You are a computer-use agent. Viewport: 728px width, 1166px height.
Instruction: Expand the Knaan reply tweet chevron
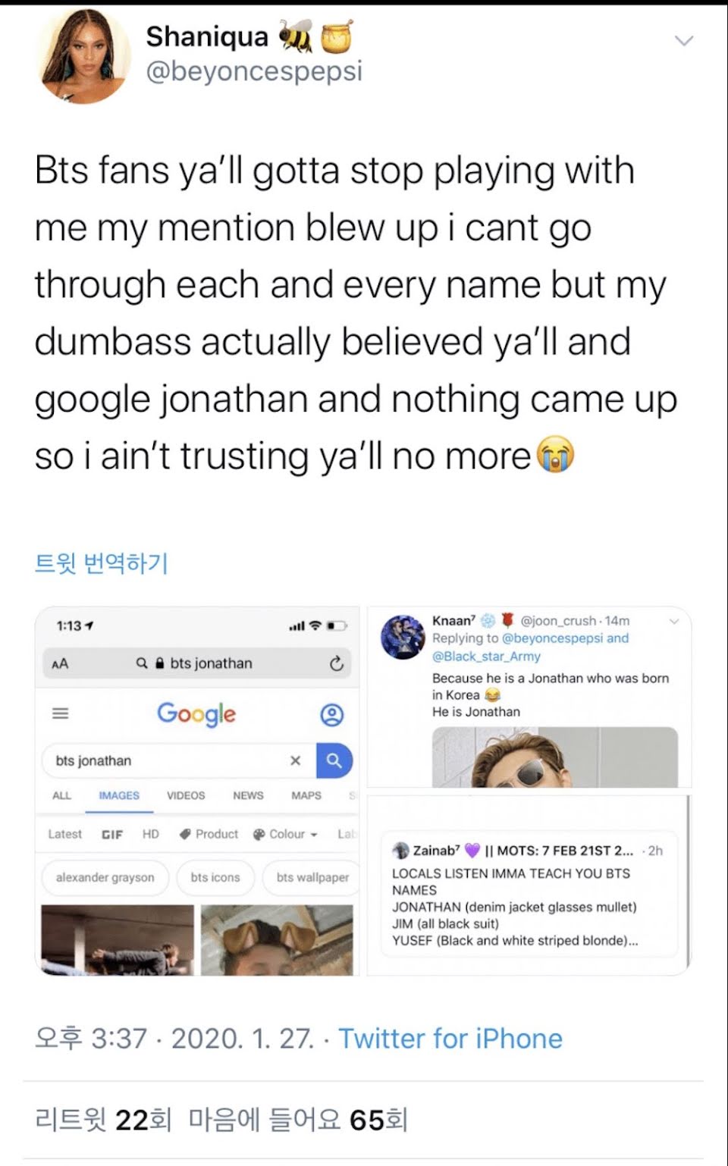tap(674, 621)
